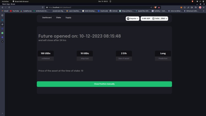Viewport: 206px width, 116px height.
Task: Open the WhatsApp icon in the sidebar
Action: point(2,33)
